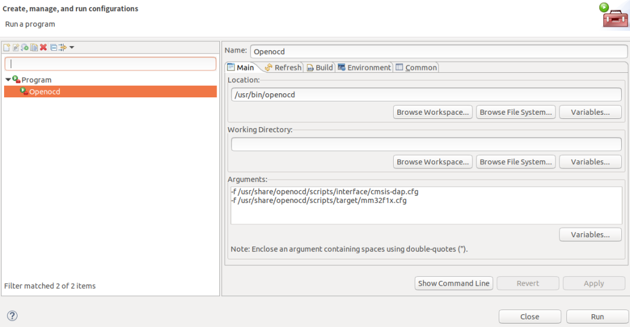Click Variables under Location
This screenshot has width=630, height=327.
coord(590,112)
